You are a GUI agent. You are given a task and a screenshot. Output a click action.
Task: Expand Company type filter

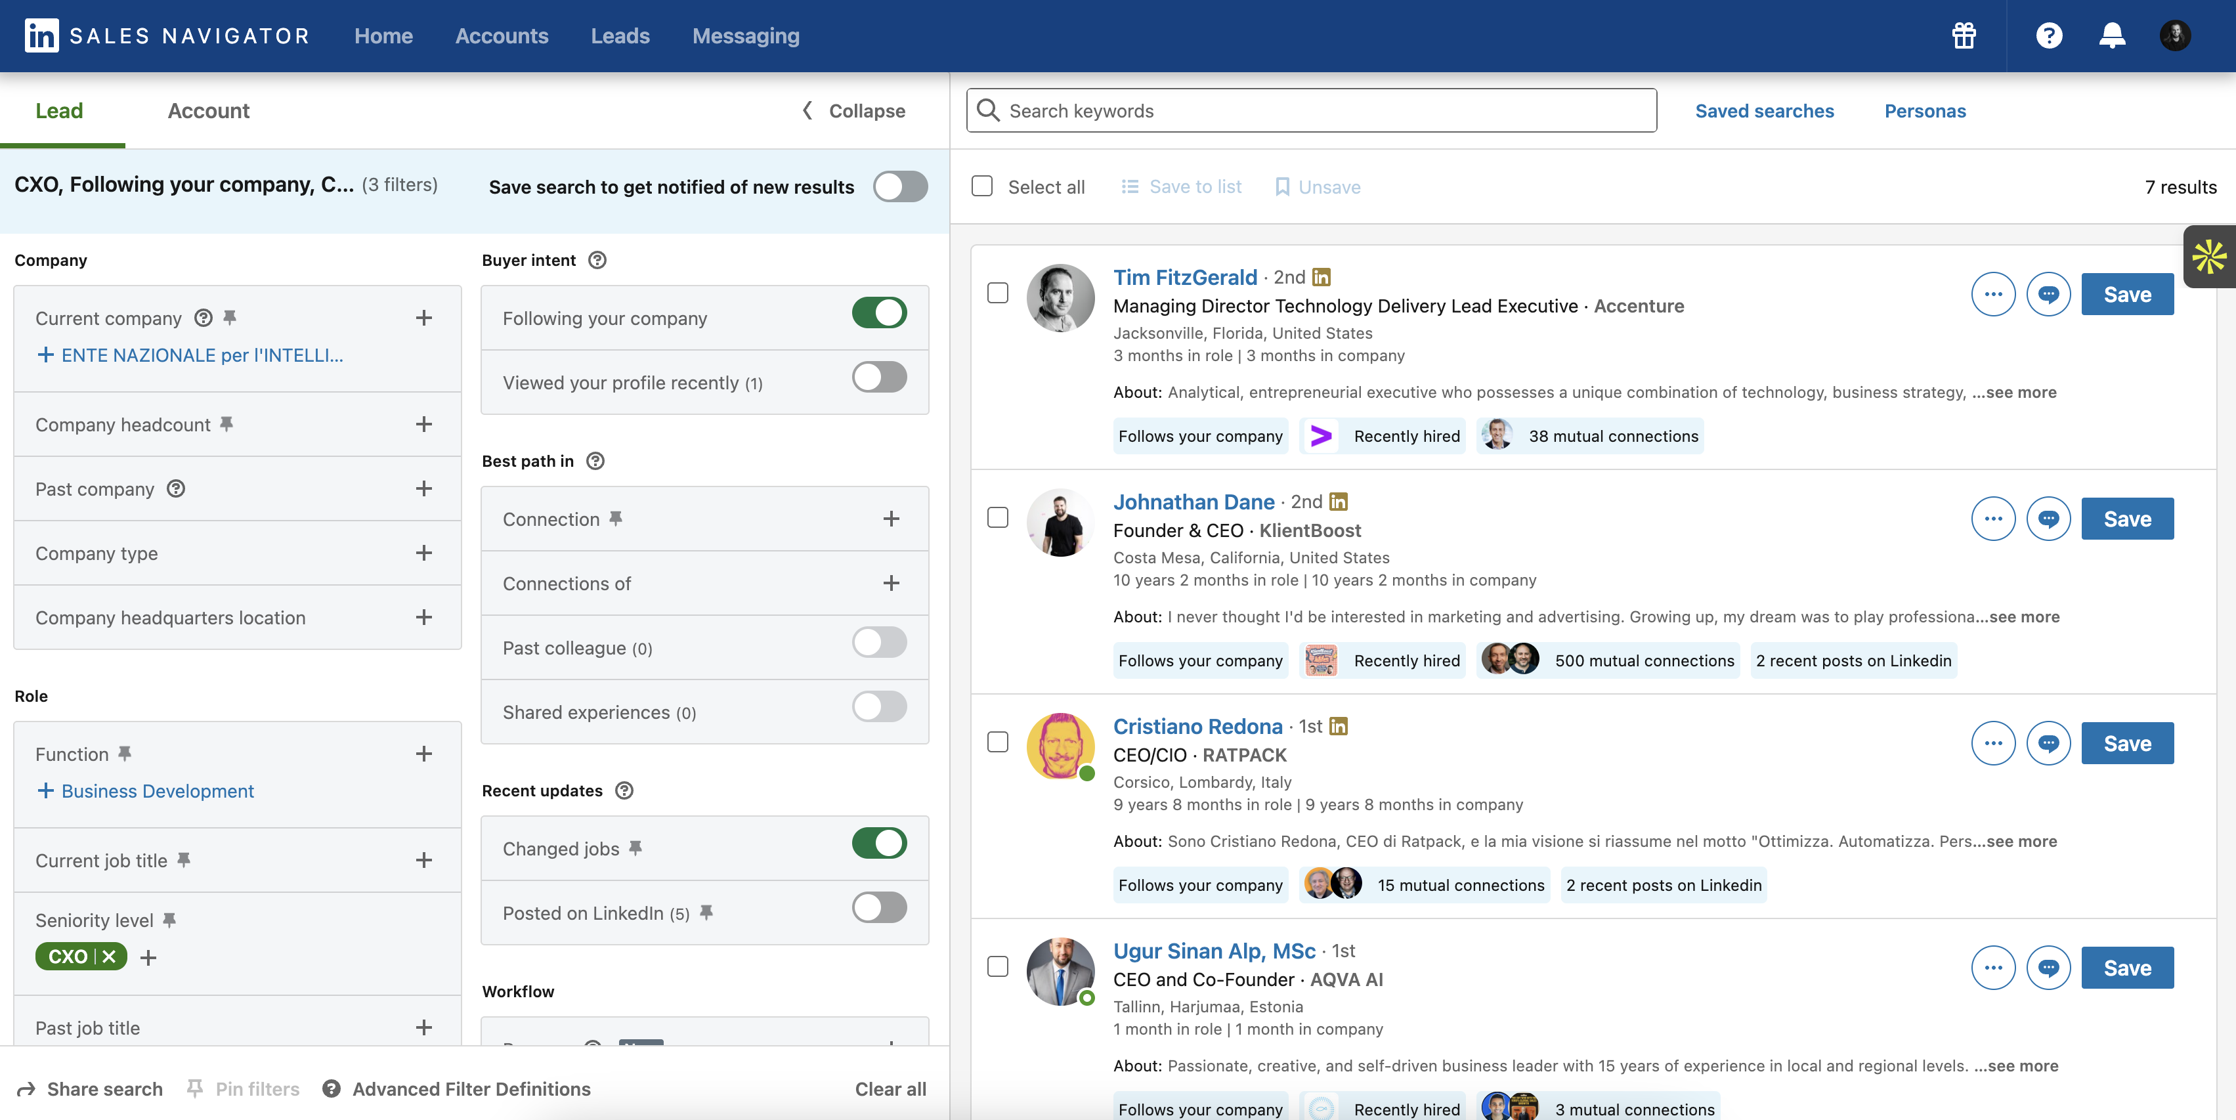pyautogui.click(x=423, y=552)
